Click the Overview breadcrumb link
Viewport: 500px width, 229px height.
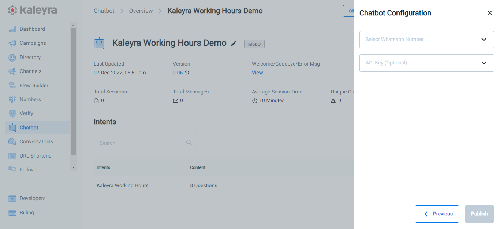(x=141, y=11)
